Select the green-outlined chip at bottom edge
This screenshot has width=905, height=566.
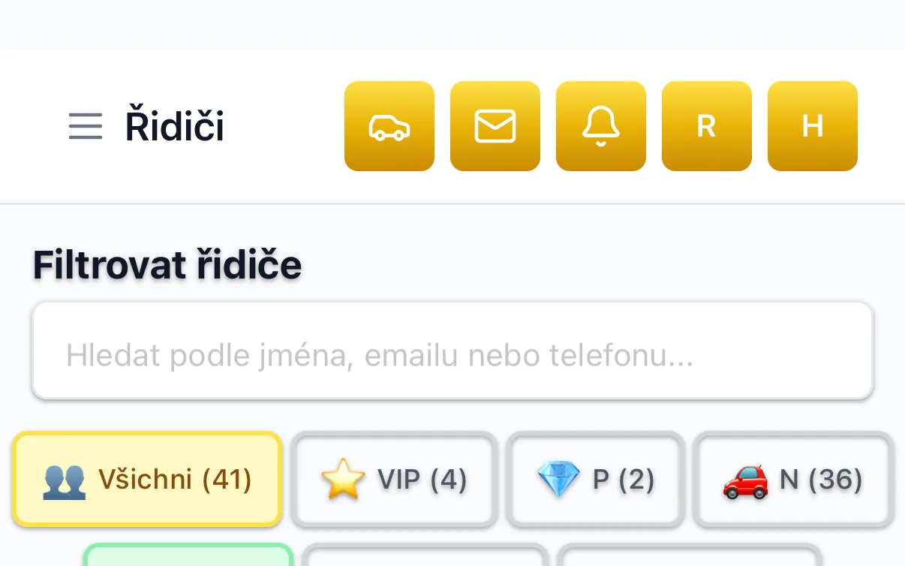[x=188, y=555]
